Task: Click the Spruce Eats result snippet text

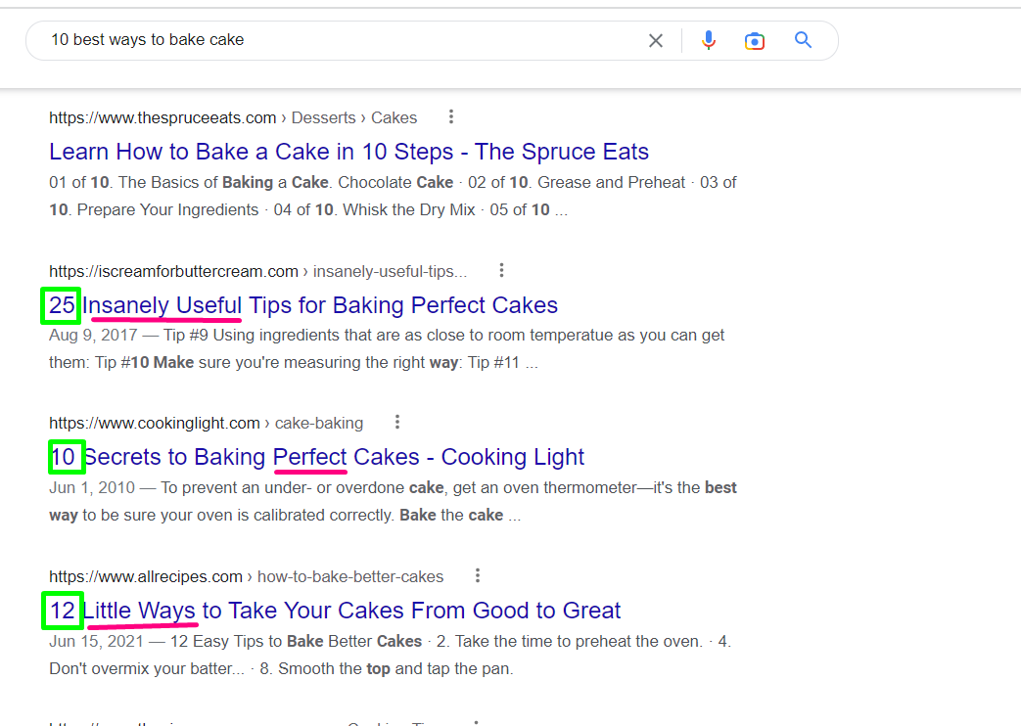Action: (x=392, y=196)
